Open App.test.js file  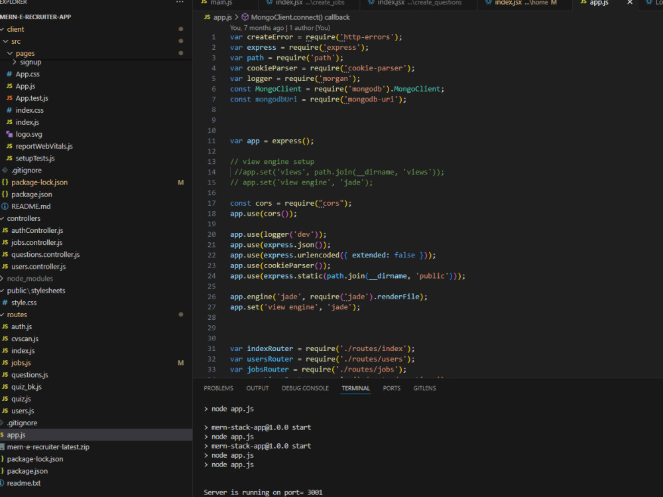pyautogui.click(x=32, y=98)
